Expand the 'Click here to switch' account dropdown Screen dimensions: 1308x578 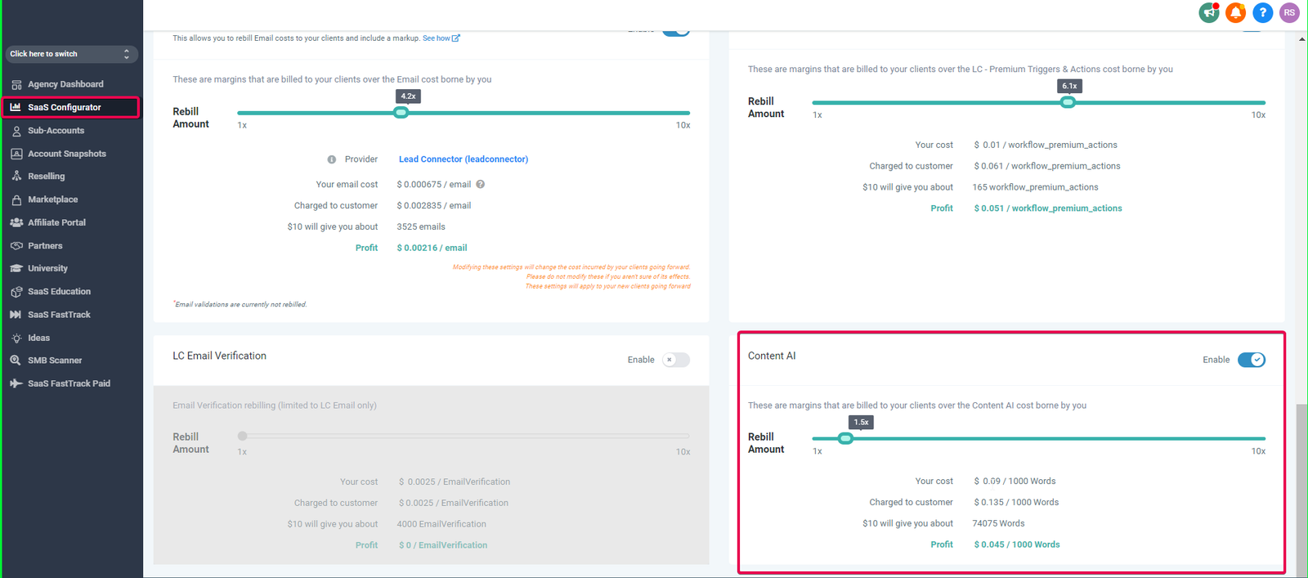pyautogui.click(x=71, y=54)
